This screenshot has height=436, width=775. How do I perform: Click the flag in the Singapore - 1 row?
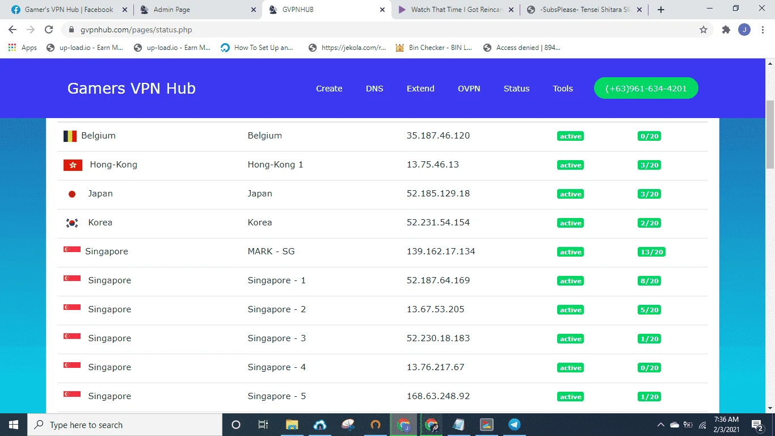click(72, 278)
